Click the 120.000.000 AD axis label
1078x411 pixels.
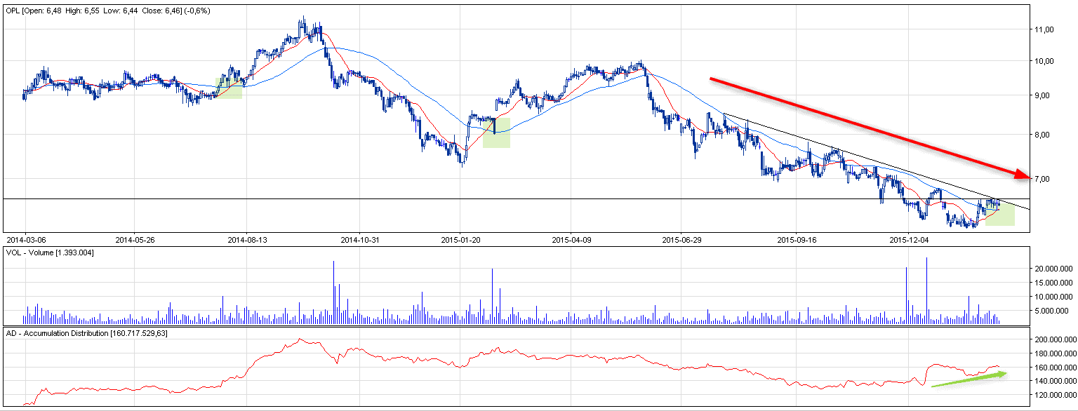click(x=1055, y=395)
